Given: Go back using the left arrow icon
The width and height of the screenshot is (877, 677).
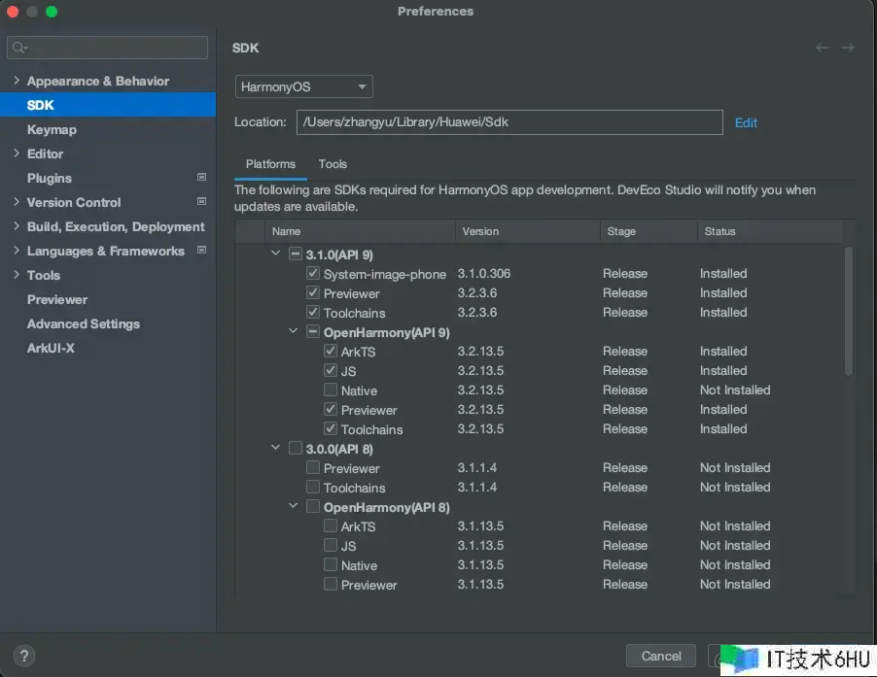Looking at the screenshot, I should 822,48.
